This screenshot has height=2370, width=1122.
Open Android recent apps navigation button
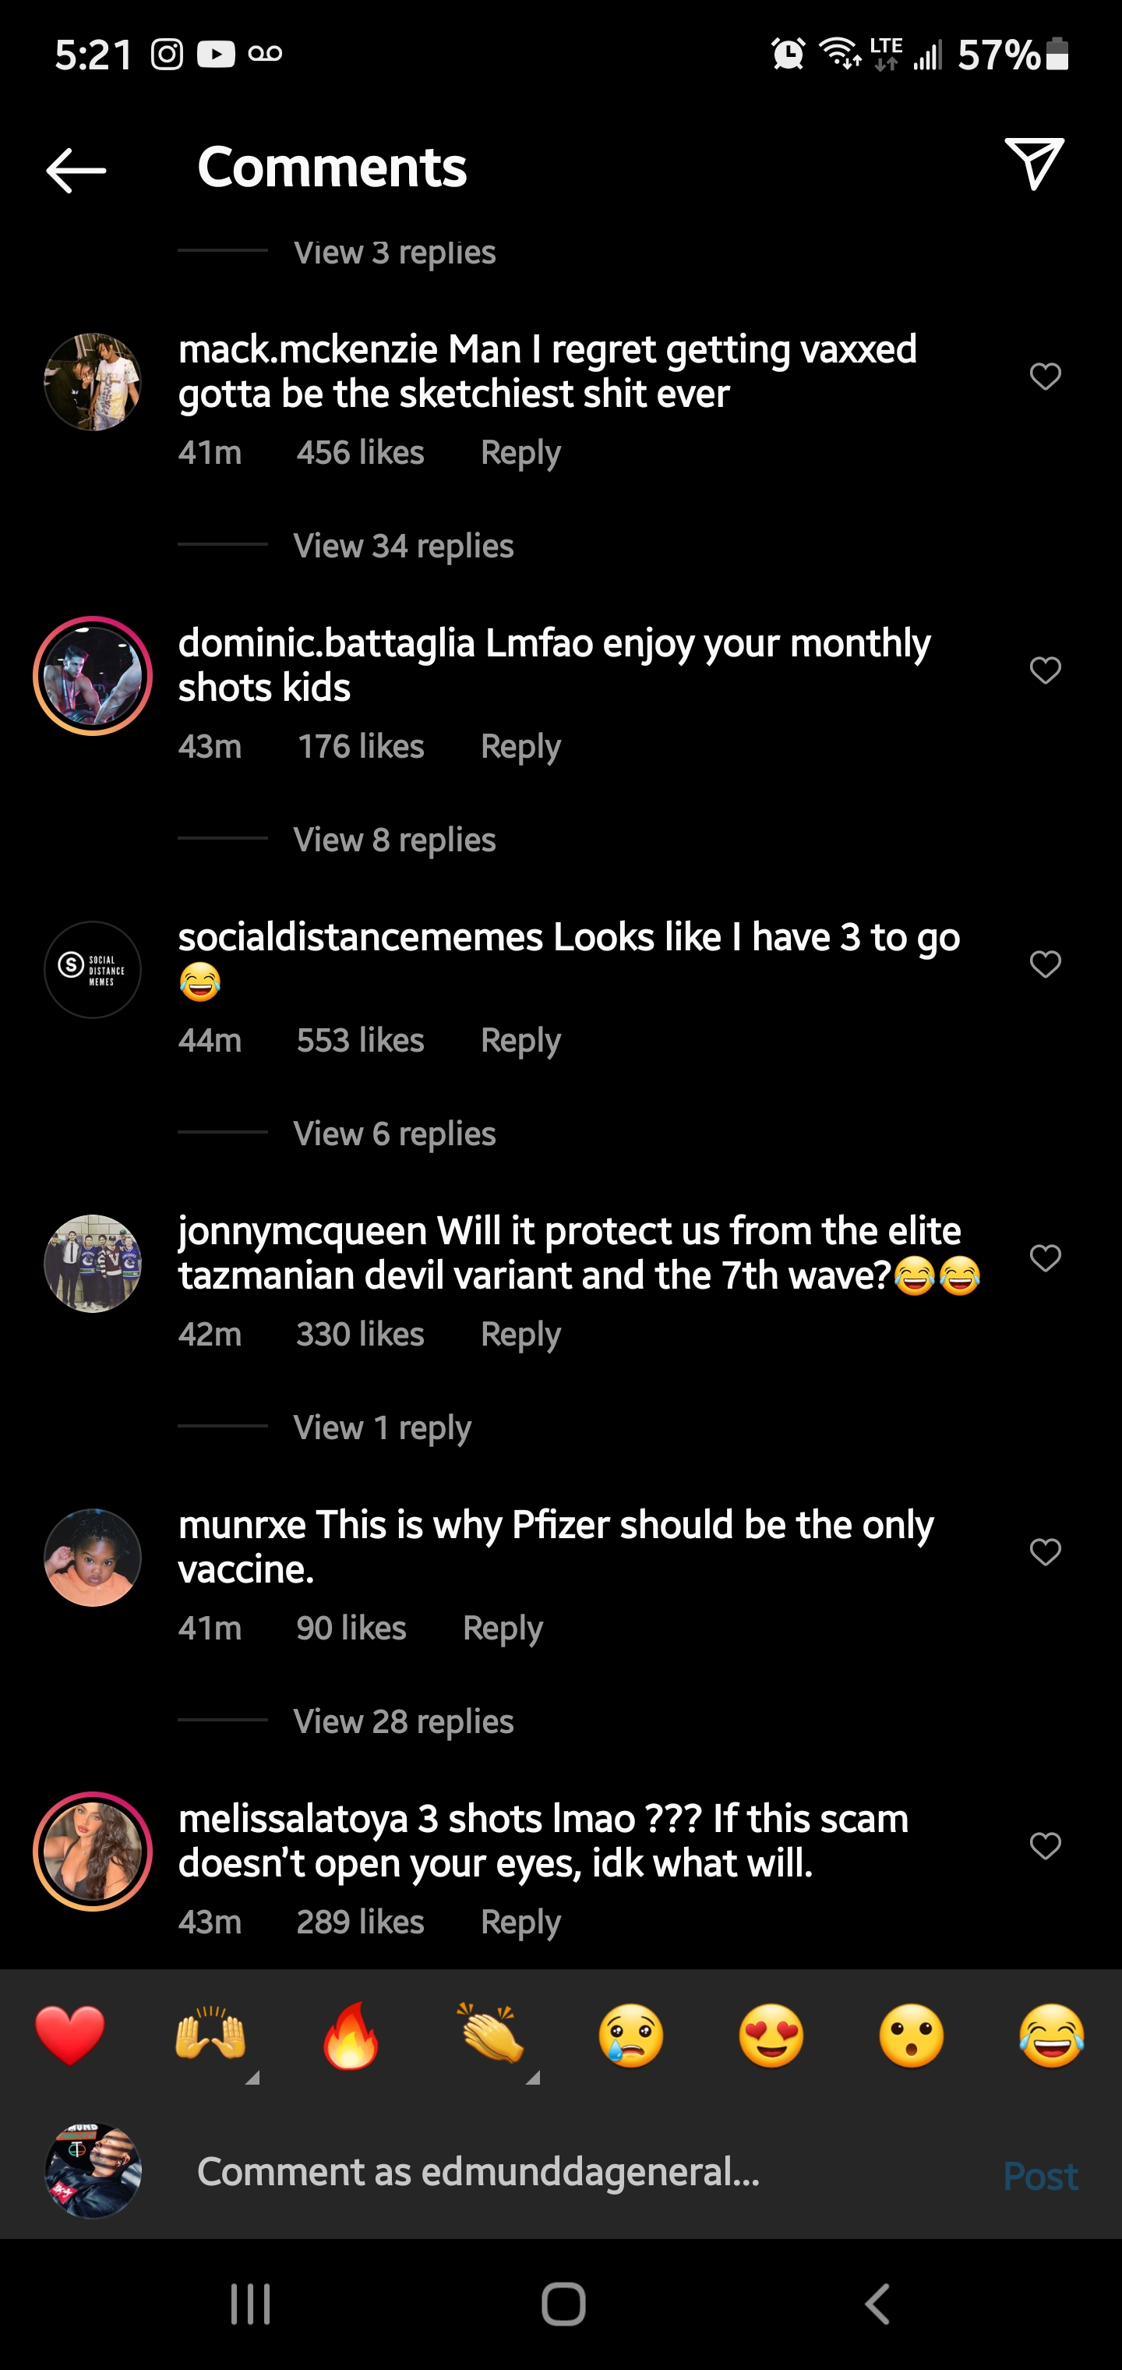click(x=250, y=2304)
